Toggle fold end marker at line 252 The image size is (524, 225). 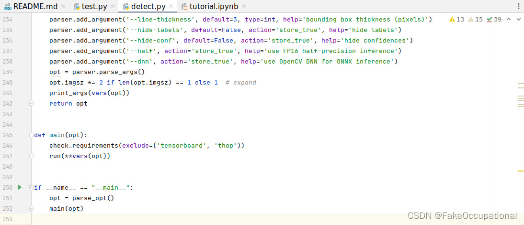click(32, 208)
